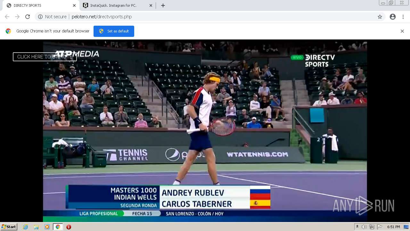Image resolution: width=410 pixels, height=231 pixels.
Task: Open Windows Media Player from taskbar
Action: click(47, 227)
